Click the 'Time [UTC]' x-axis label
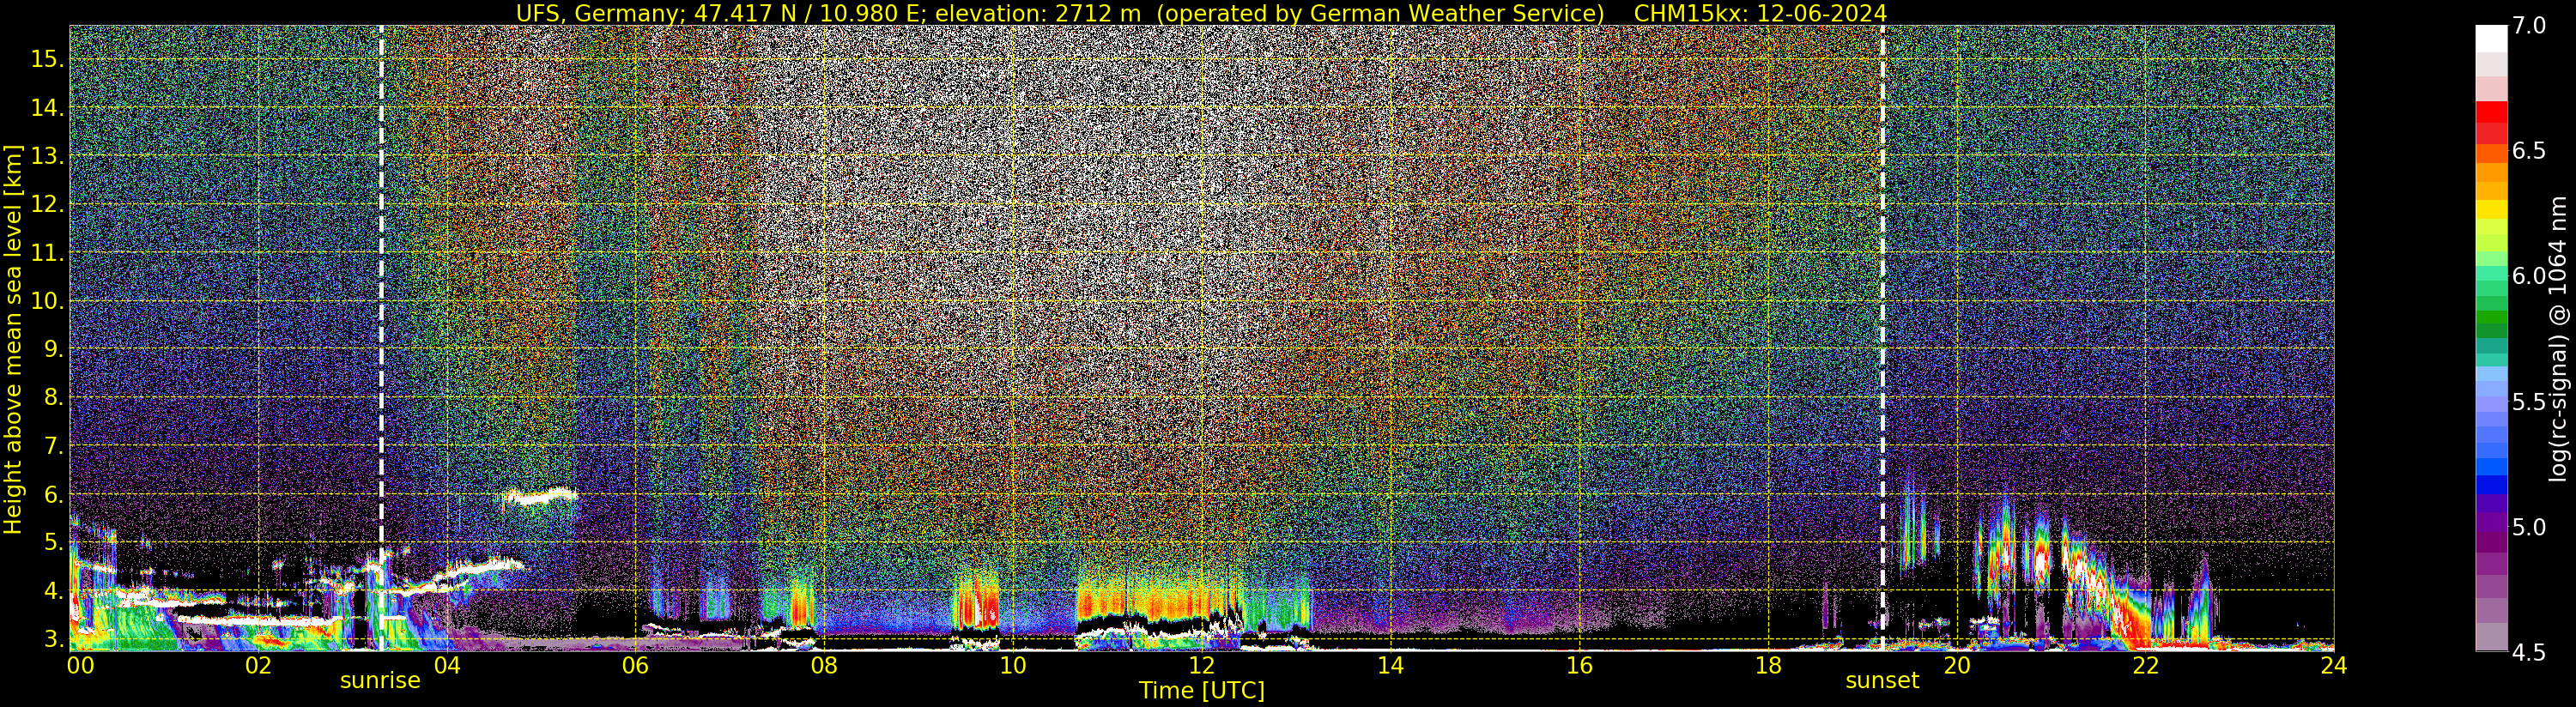 tap(1202, 691)
